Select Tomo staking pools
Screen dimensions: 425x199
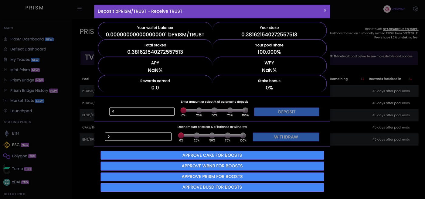pos(17,169)
